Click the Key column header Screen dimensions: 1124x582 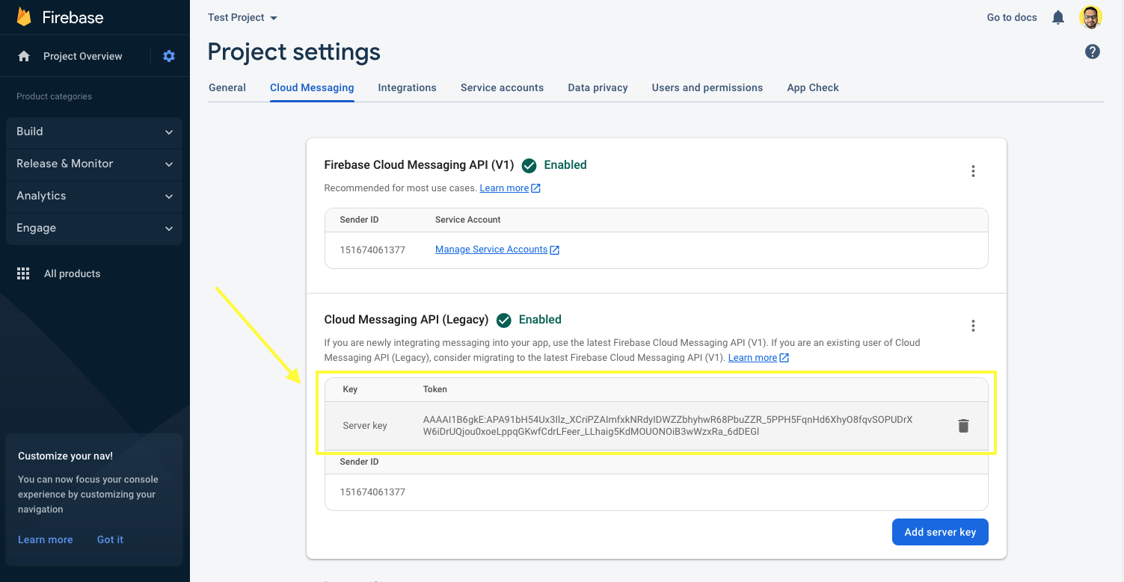350,389
